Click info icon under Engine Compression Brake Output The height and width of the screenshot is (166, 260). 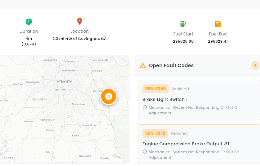145,152
